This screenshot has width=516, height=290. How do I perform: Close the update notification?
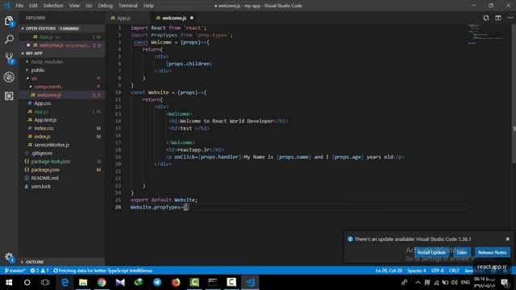pos(507,239)
